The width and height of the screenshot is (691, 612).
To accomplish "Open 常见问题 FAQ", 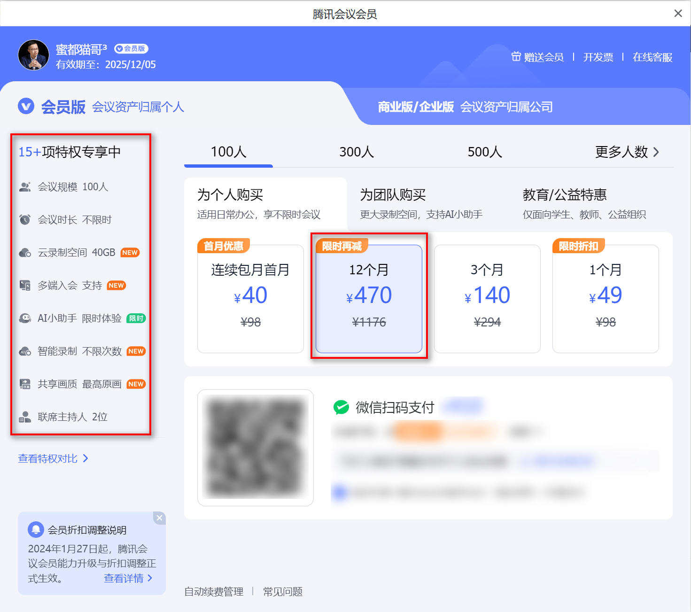I will pyautogui.click(x=283, y=591).
